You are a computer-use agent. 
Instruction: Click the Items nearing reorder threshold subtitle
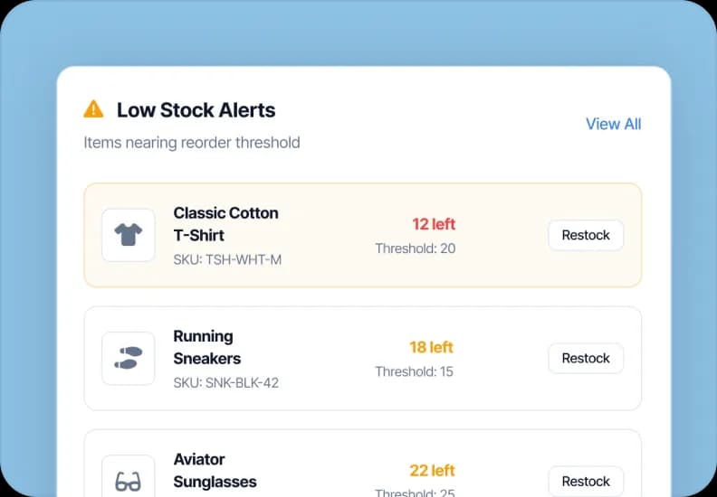192,142
